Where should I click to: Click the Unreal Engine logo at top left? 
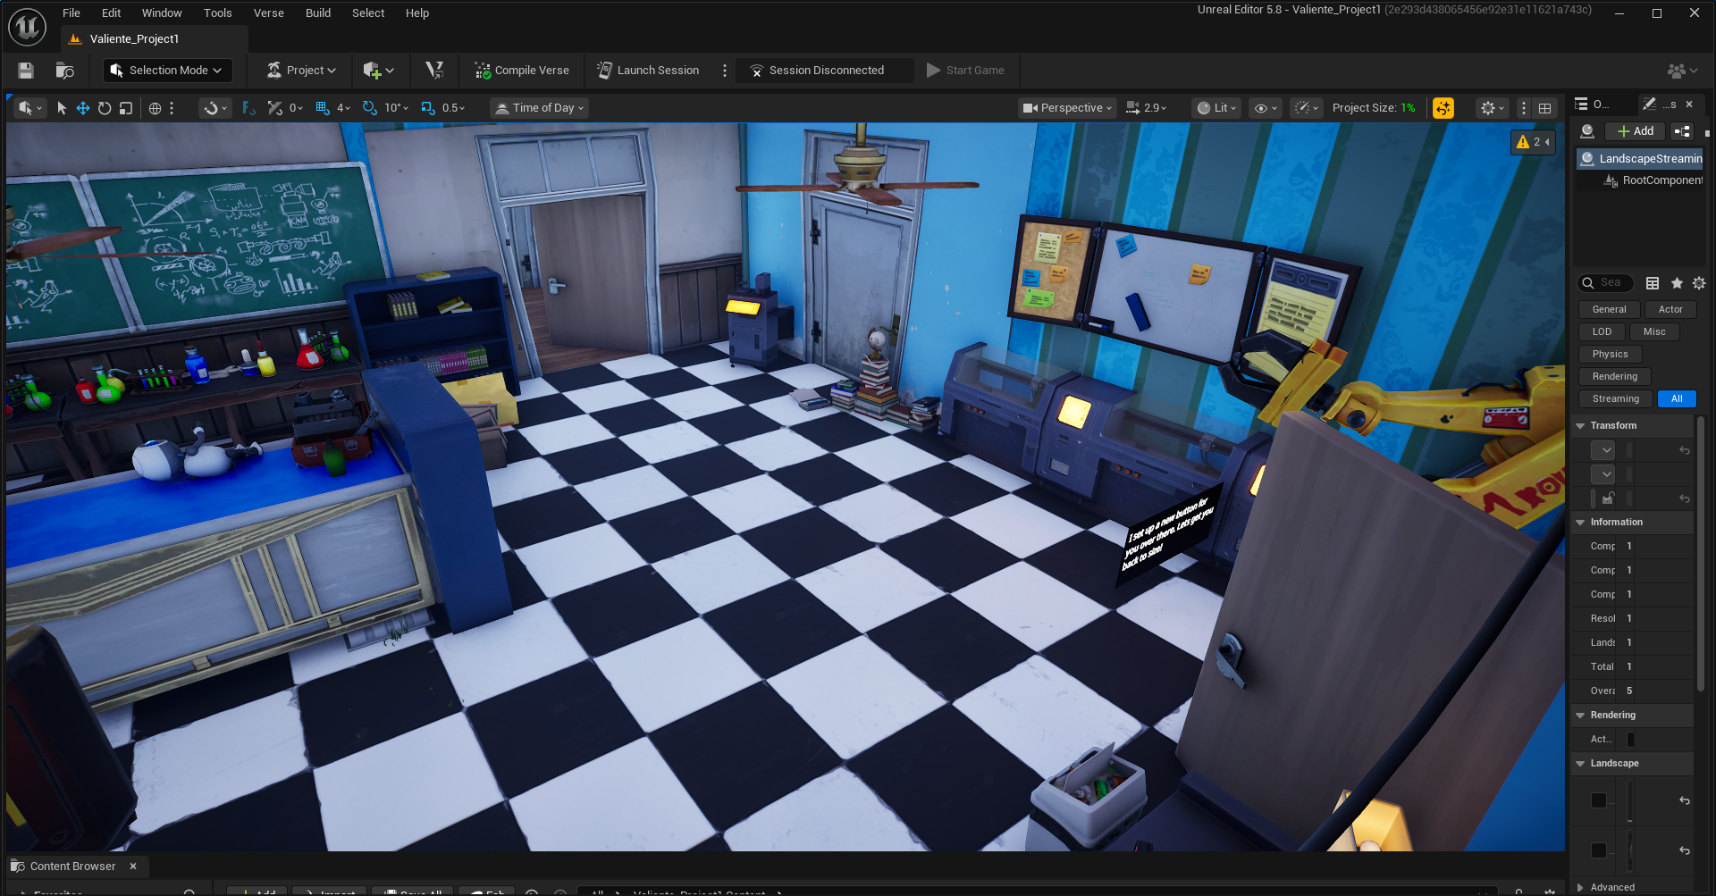coord(27,27)
